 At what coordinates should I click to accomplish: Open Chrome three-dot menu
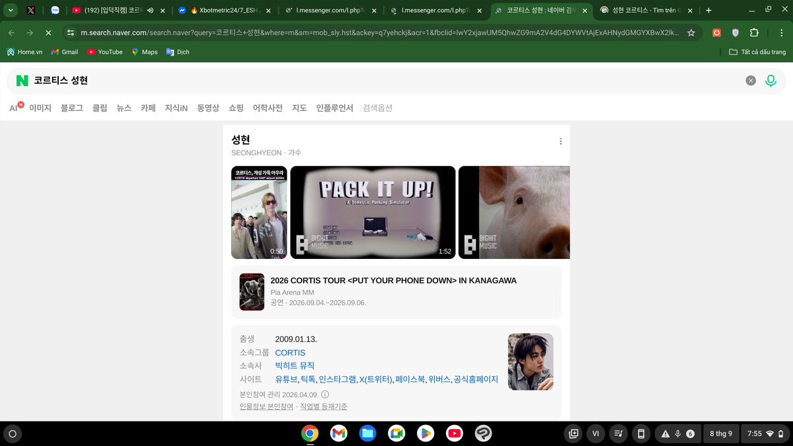click(780, 32)
